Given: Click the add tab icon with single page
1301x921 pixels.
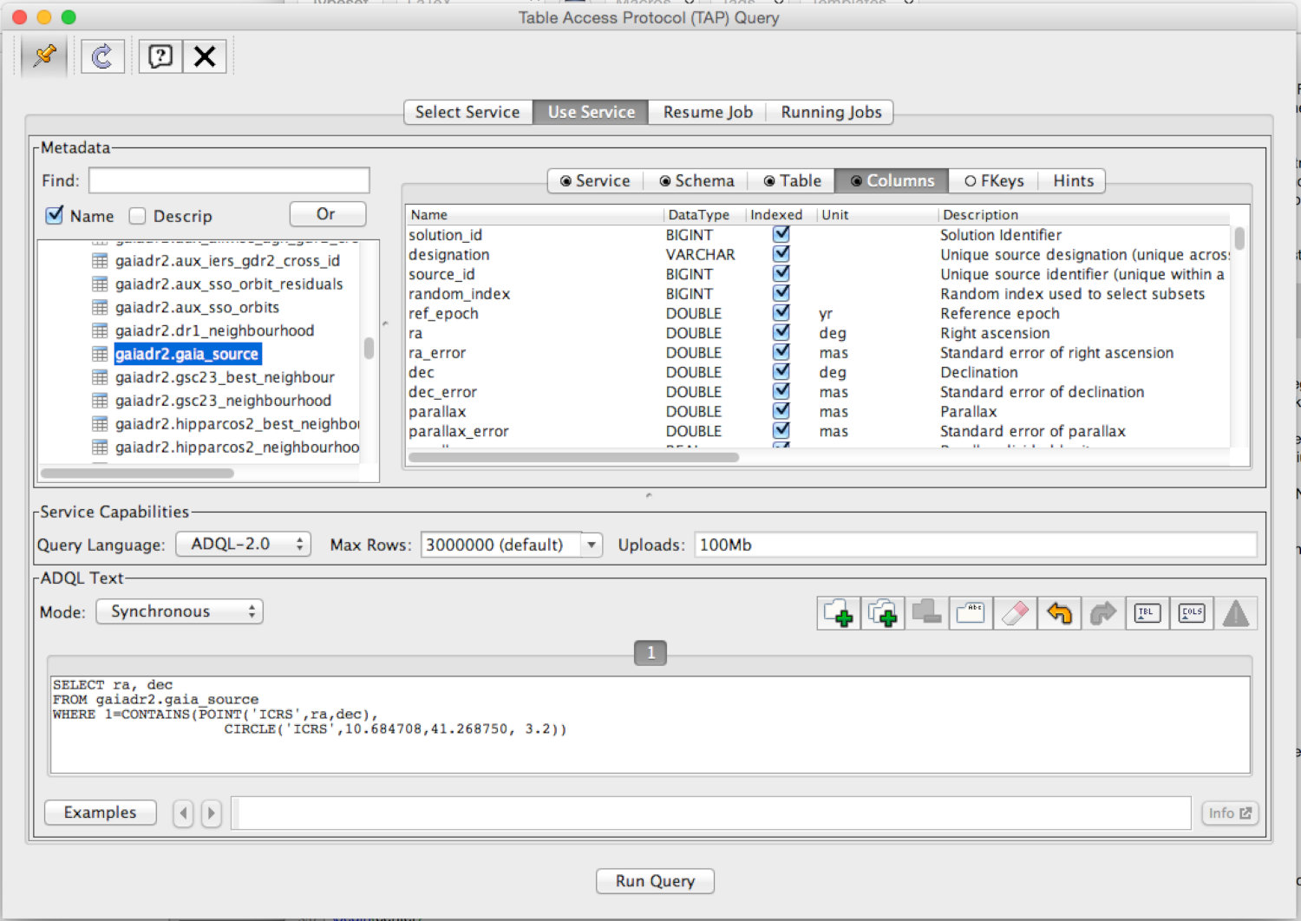Looking at the screenshot, I should click(838, 613).
